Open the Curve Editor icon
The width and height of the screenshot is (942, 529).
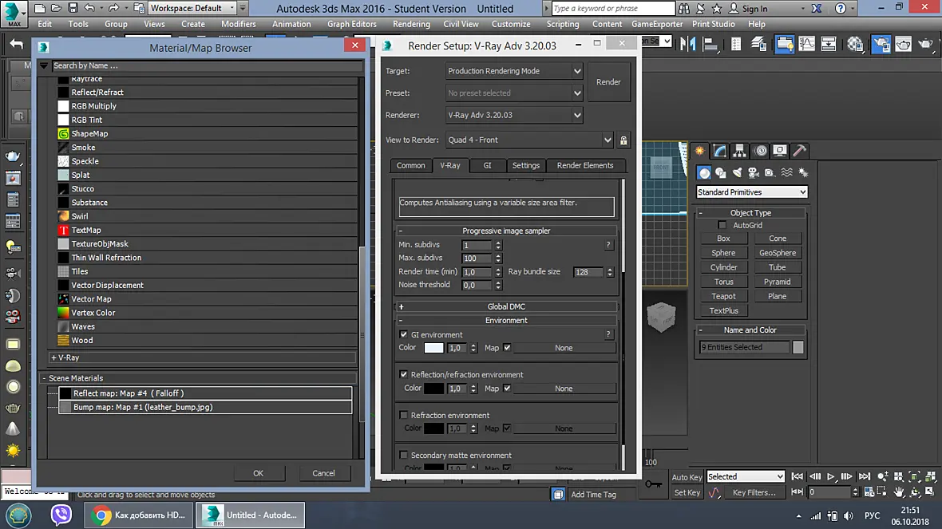[x=807, y=44]
